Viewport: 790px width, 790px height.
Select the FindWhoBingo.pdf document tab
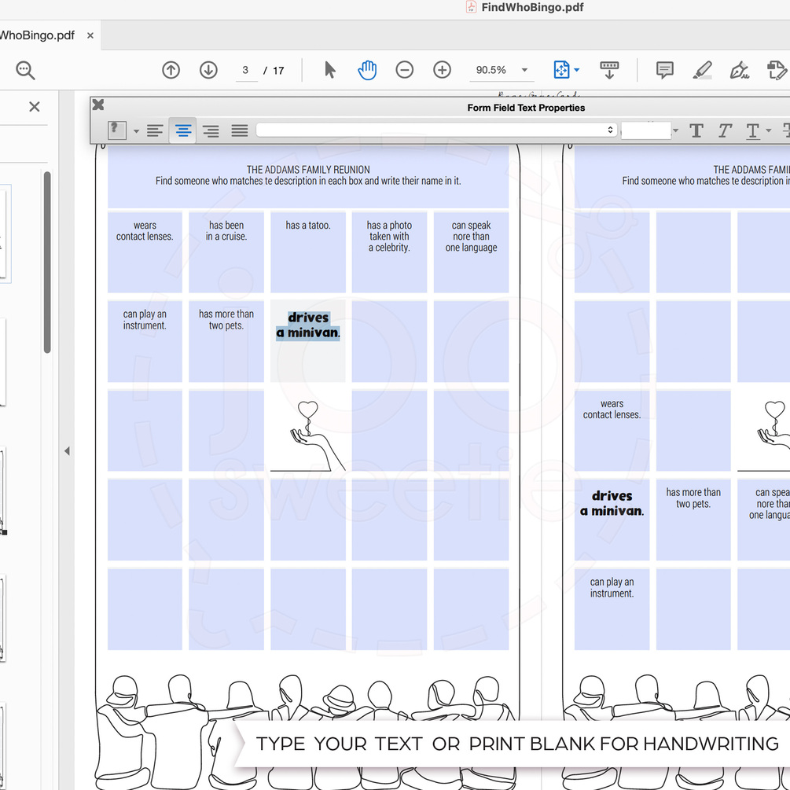37,35
